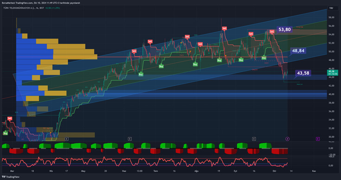
Task: Click the topmost Sell signal above 58 spike
Action: (x=224, y=28)
